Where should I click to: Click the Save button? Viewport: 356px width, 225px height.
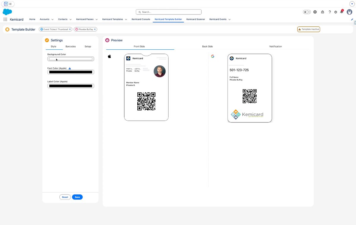click(x=77, y=197)
